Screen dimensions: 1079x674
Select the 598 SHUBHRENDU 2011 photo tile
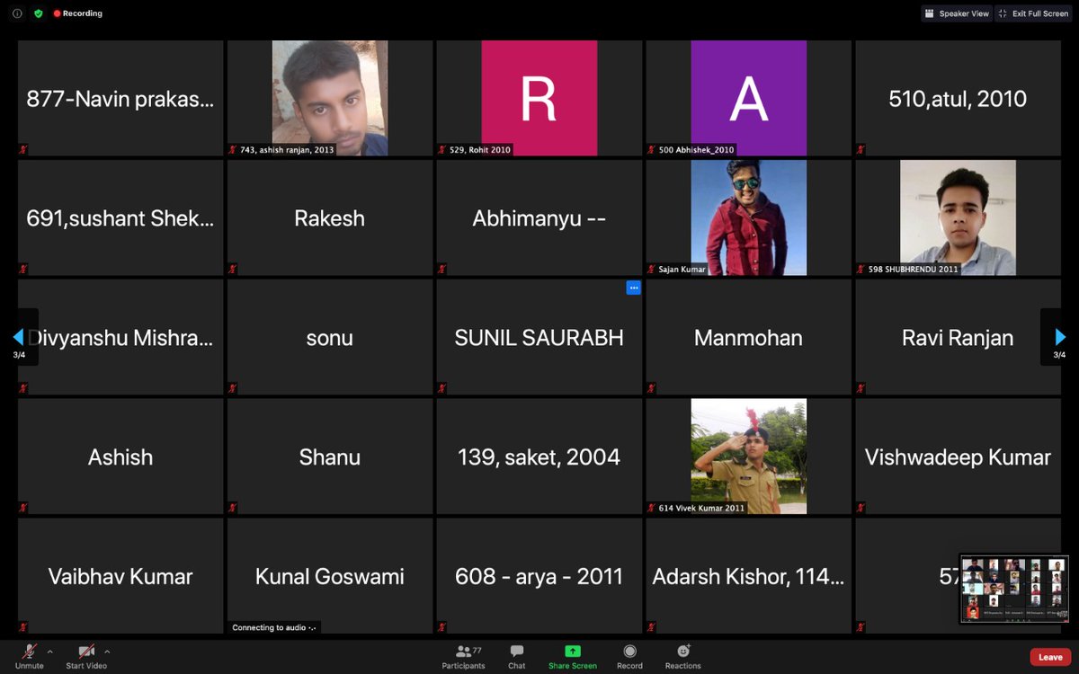click(958, 217)
